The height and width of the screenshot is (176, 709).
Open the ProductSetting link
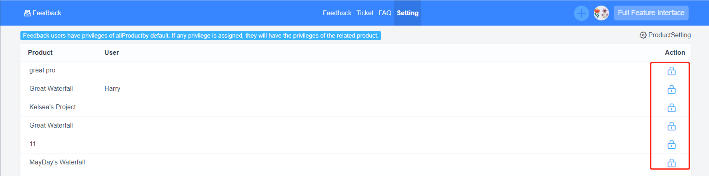pos(665,35)
